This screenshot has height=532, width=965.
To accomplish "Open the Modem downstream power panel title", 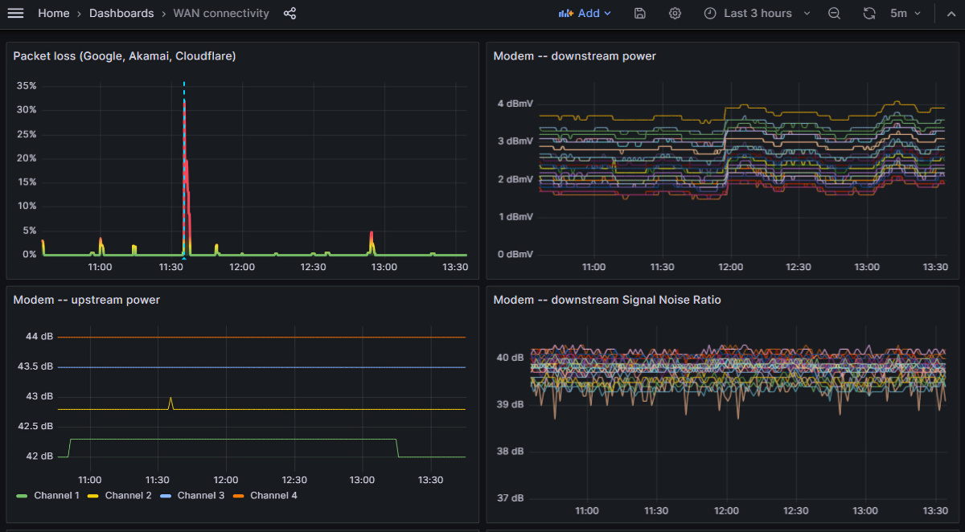I will [574, 56].
